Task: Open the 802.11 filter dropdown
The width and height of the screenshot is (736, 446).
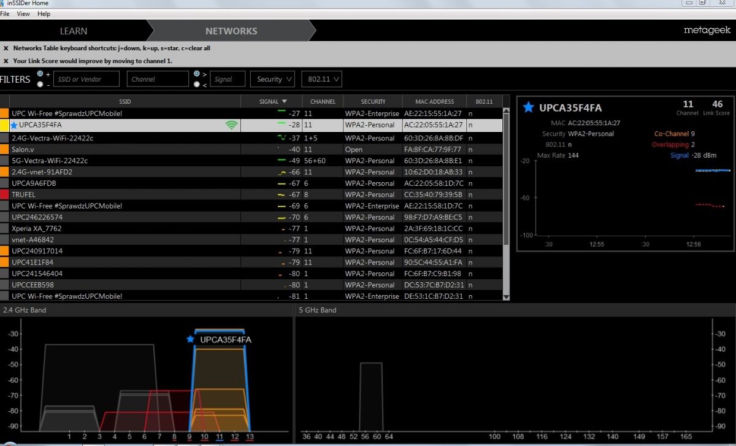Action: point(321,79)
